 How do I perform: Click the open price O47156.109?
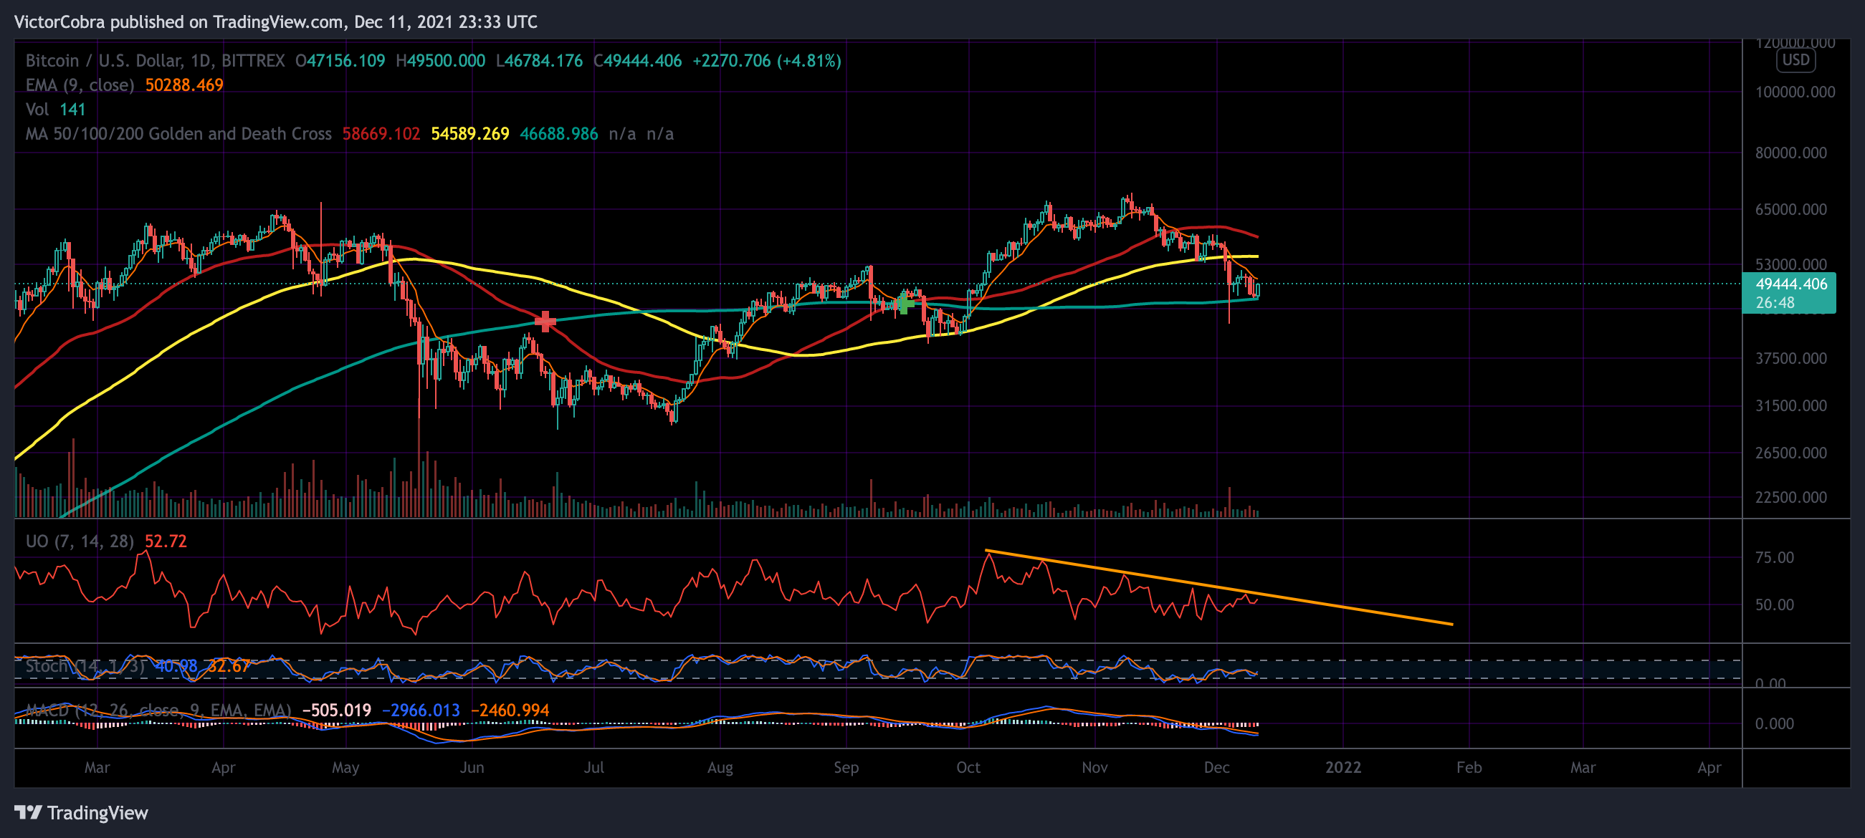[x=340, y=61]
